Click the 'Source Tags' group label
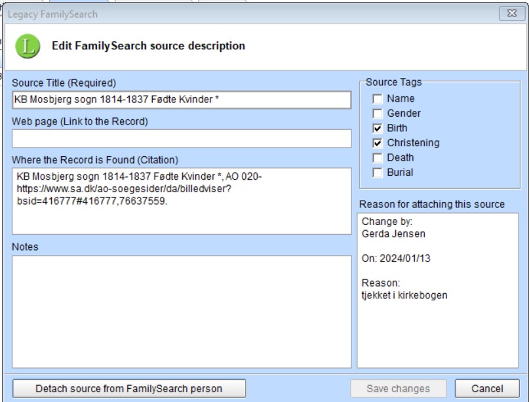This screenshot has height=402, width=529. (394, 82)
